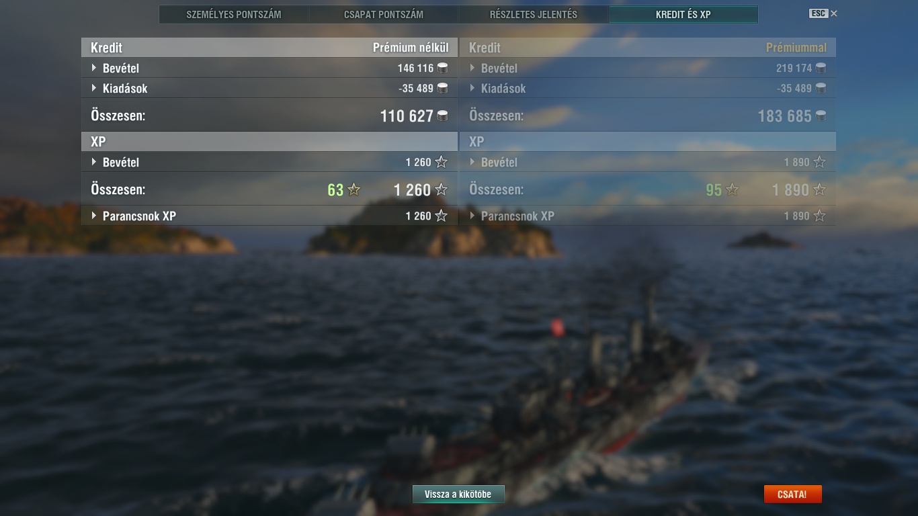
Task: Click the star icon beside green 95
Action: (x=733, y=189)
